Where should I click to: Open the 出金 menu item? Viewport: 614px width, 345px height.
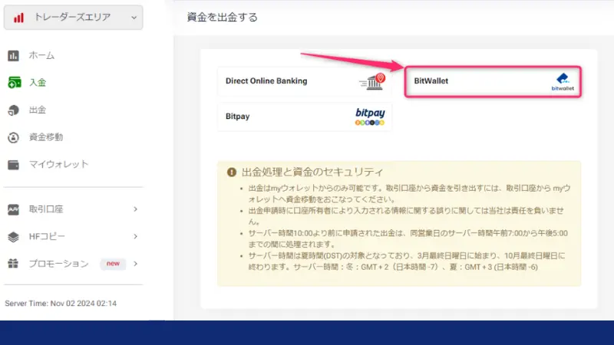[x=38, y=110]
